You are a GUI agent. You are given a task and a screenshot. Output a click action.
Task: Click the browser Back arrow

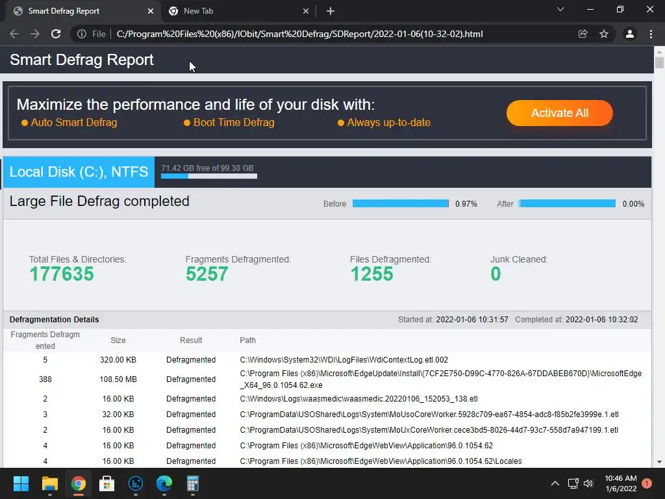click(14, 34)
